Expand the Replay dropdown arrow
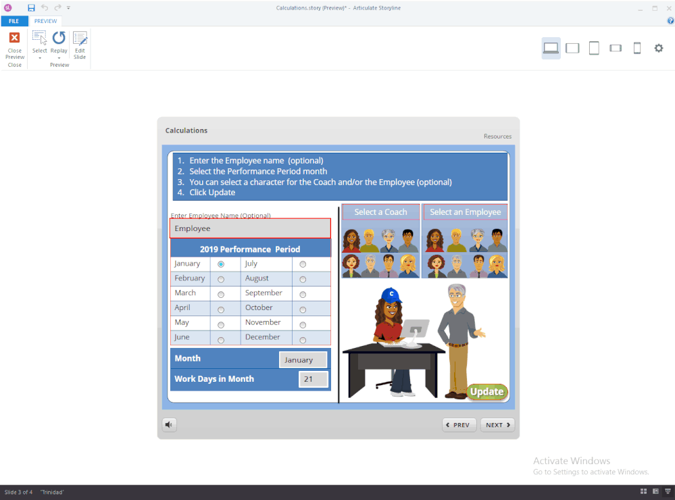This screenshot has height=500, width=675. point(59,57)
